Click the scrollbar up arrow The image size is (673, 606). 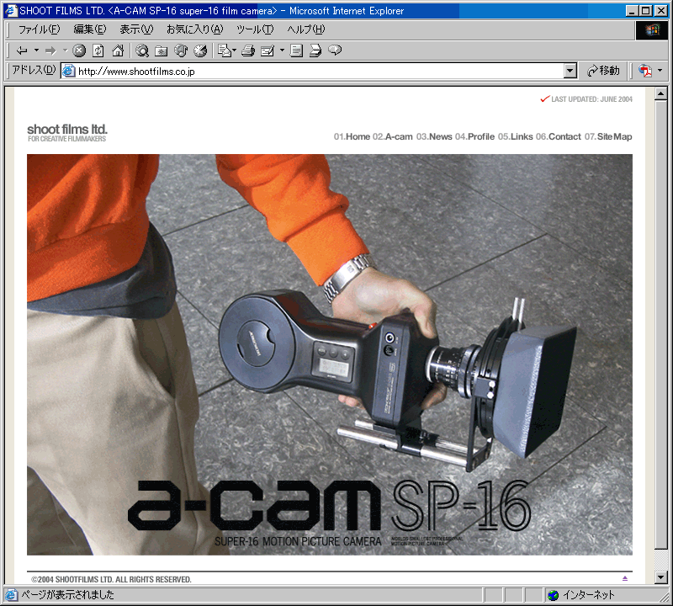[661, 93]
